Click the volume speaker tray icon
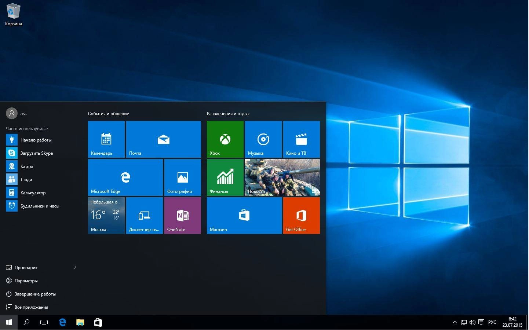 point(473,323)
